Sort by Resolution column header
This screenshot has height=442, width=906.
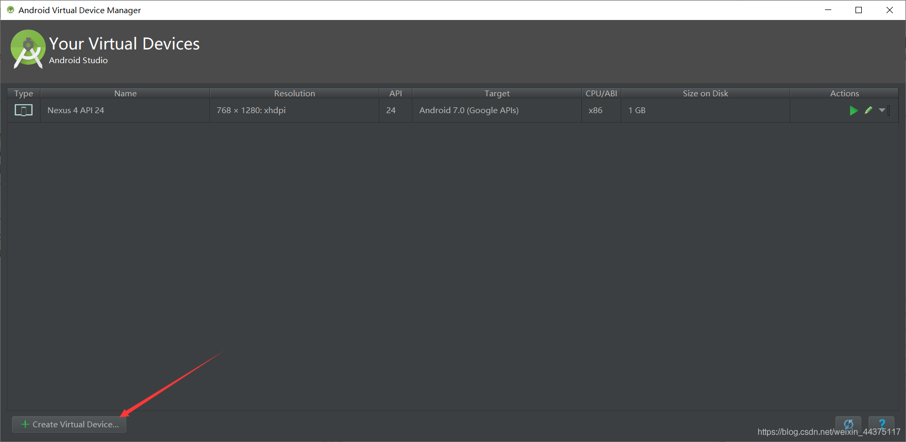[295, 93]
